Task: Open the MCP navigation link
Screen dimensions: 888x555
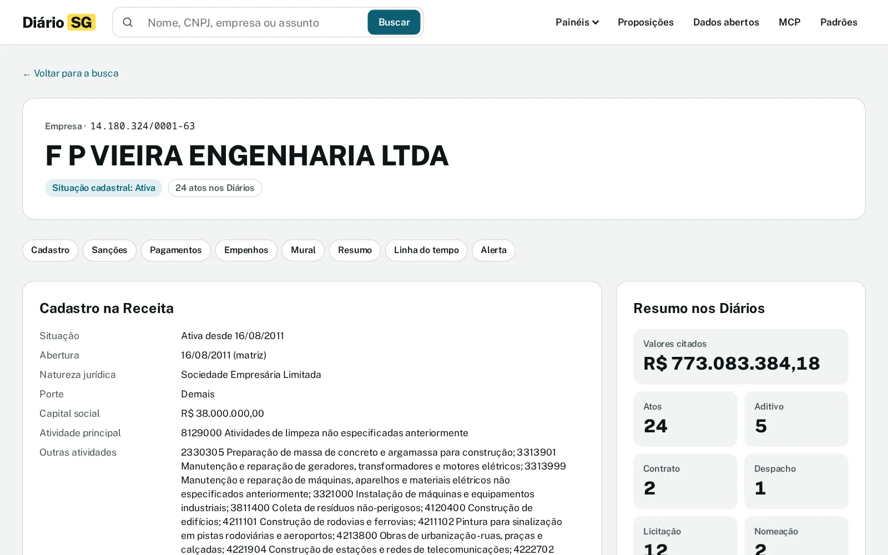Action: click(x=789, y=22)
